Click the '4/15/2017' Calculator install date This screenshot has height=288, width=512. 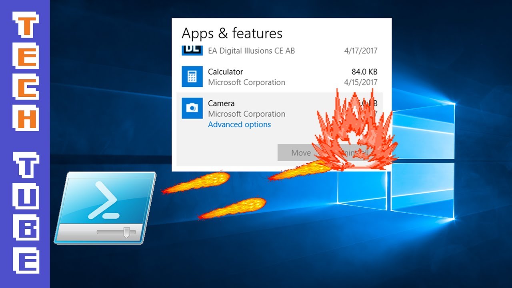tap(361, 82)
